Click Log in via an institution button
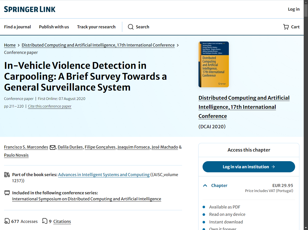The image size is (308, 230). point(249,167)
